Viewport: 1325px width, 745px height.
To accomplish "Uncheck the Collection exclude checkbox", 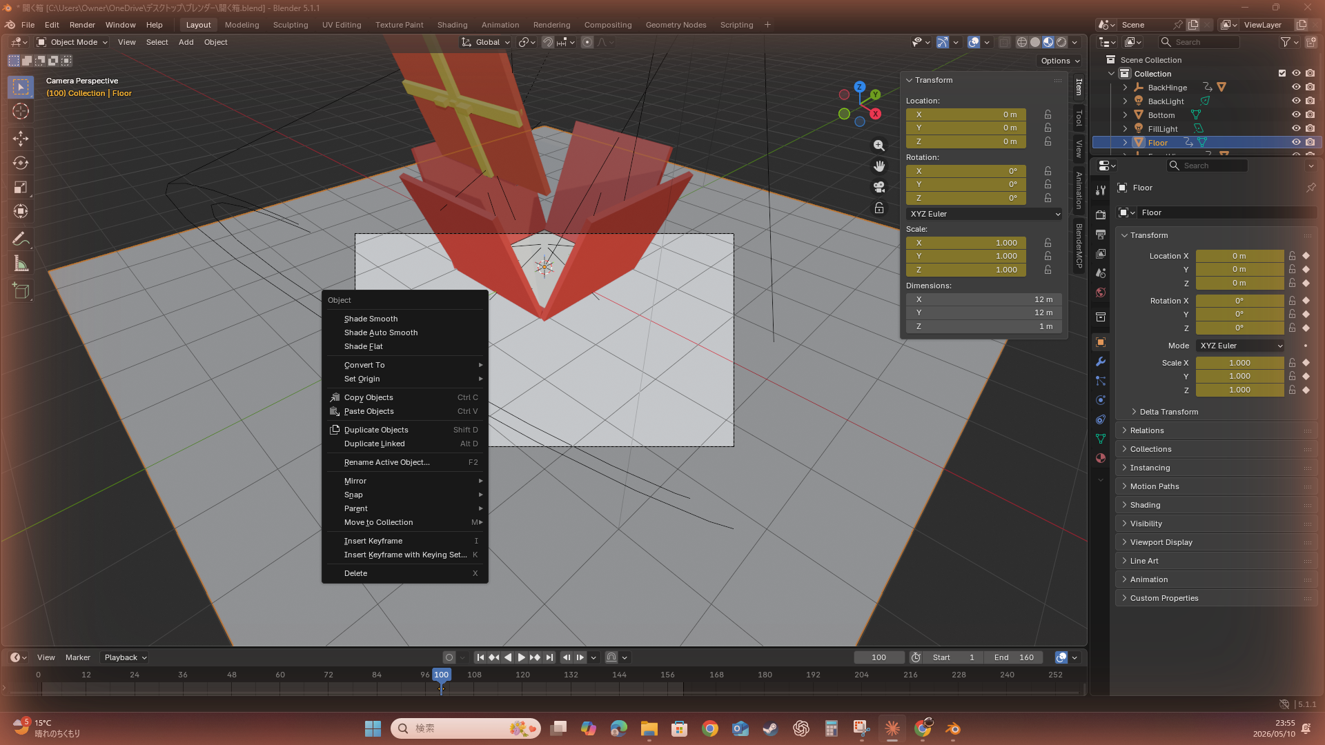I will point(1282,74).
